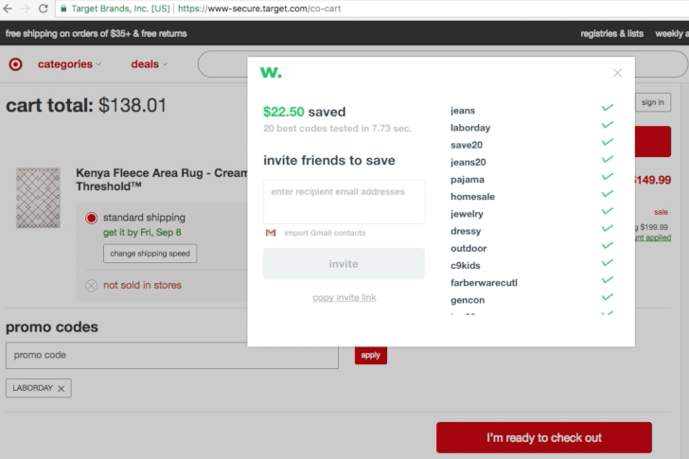Image resolution: width=689 pixels, height=459 pixels.
Task: Click the 'jewelry' coupon code text
Action: tap(467, 214)
